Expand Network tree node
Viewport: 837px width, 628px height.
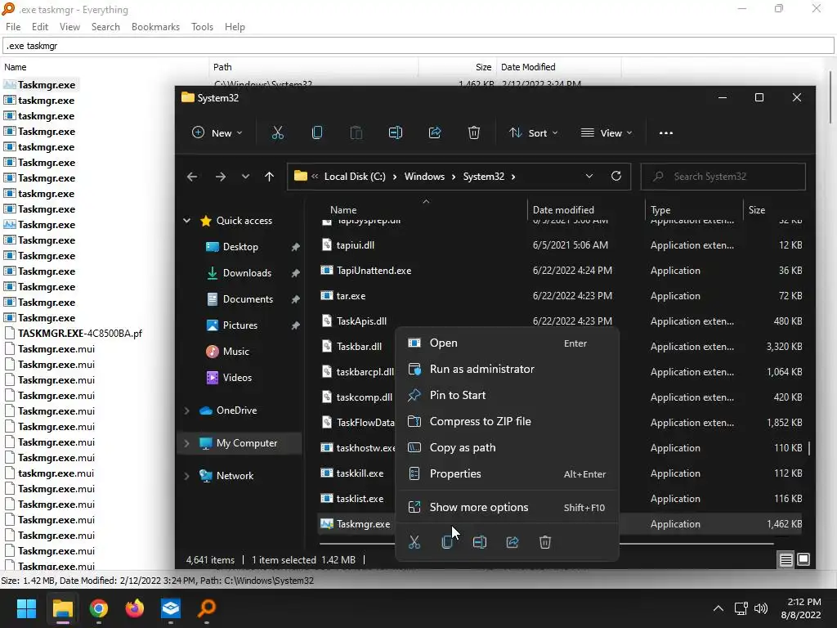pos(187,476)
